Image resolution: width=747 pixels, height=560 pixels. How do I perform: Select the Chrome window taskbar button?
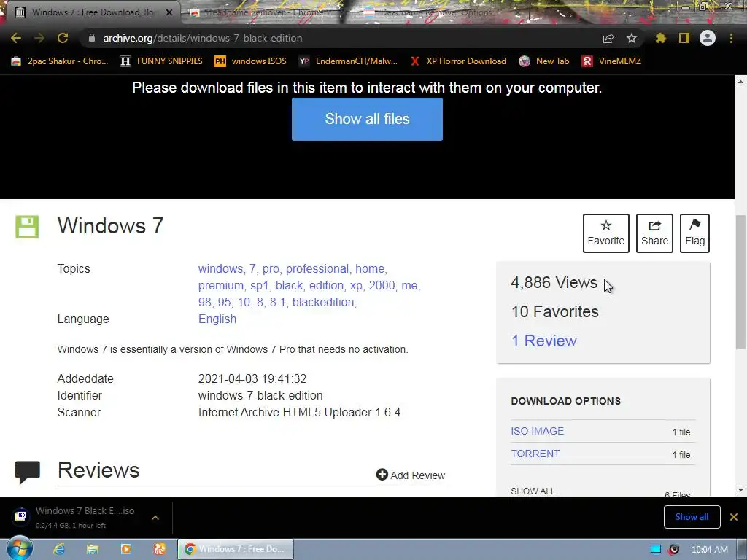coord(236,549)
